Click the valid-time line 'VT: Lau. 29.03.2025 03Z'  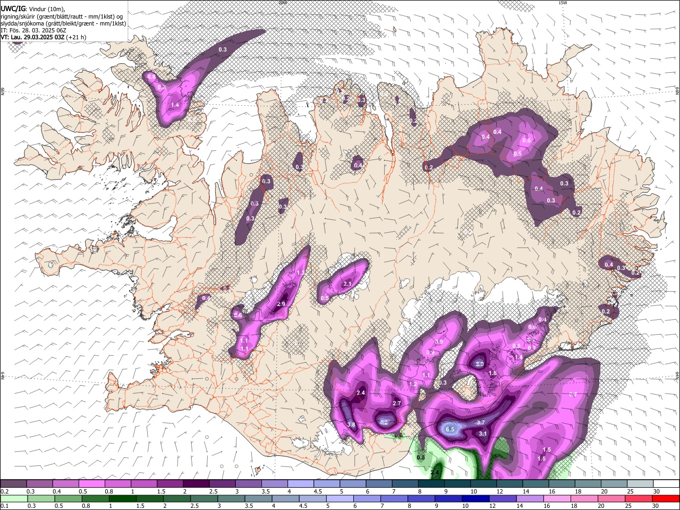[x=32, y=37]
